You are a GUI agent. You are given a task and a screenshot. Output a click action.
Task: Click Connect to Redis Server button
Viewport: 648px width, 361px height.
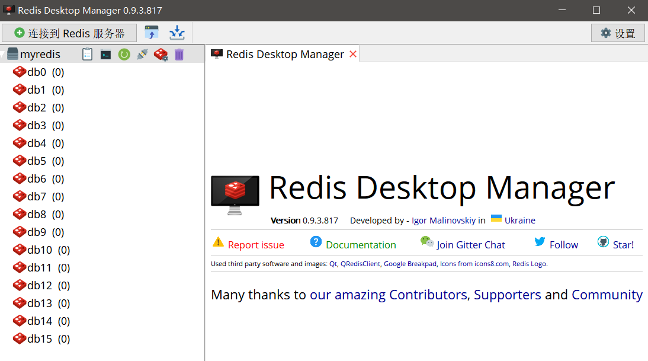[x=69, y=33]
